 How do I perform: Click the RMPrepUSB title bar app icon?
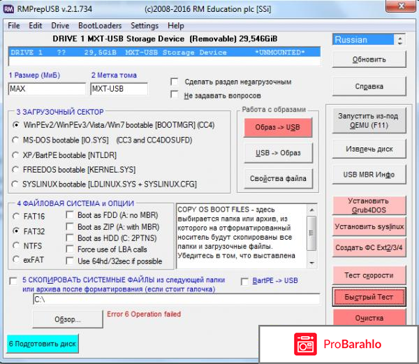click(x=8, y=9)
